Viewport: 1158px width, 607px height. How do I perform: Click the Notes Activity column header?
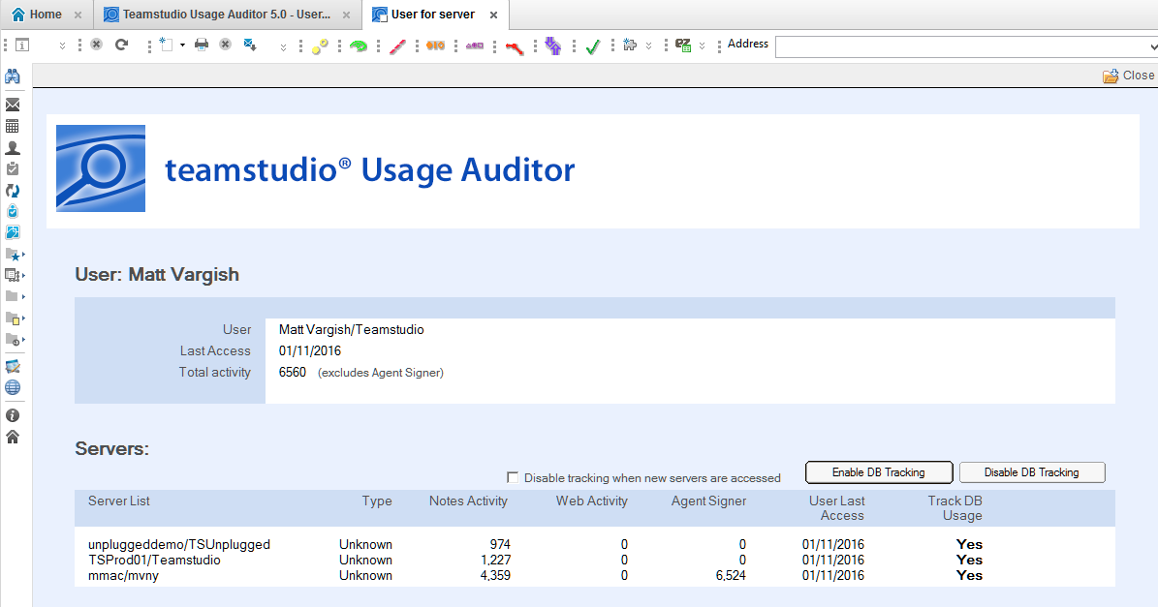tap(468, 501)
